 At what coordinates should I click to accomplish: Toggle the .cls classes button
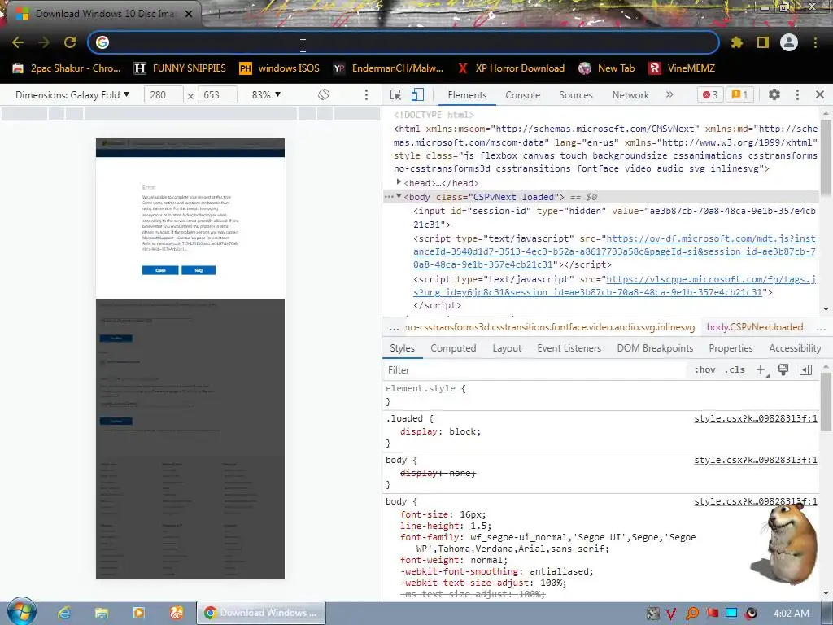(735, 370)
